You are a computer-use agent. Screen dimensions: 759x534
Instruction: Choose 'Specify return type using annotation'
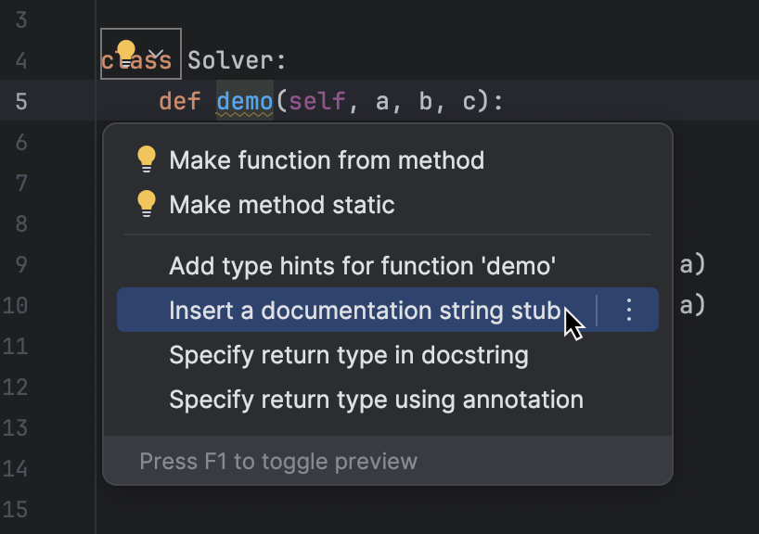375,400
